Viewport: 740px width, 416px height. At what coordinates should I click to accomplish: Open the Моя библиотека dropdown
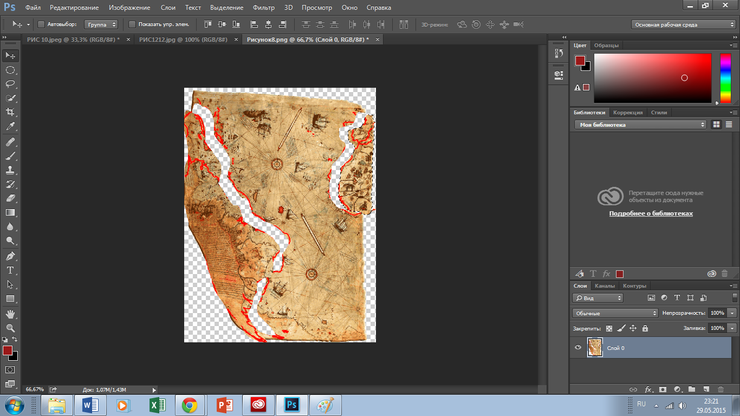[640, 125]
